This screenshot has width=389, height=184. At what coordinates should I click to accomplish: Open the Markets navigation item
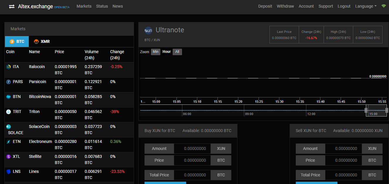pos(84,6)
